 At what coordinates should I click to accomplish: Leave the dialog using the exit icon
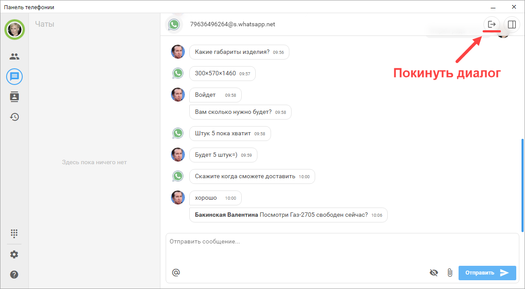(x=492, y=24)
